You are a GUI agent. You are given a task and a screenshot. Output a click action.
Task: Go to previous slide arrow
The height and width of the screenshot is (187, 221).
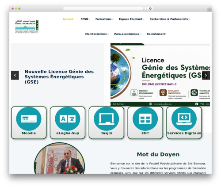[15, 75]
